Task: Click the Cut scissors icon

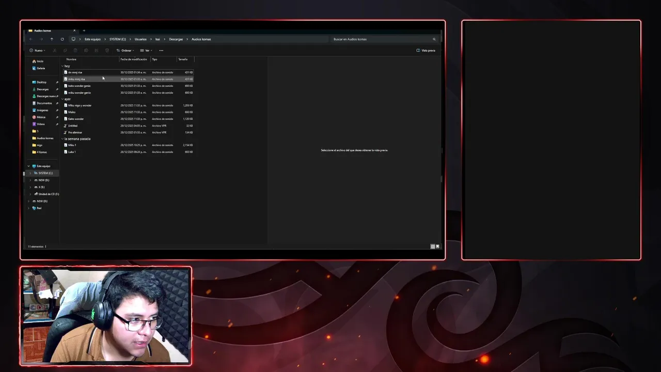Action: tap(55, 51)
